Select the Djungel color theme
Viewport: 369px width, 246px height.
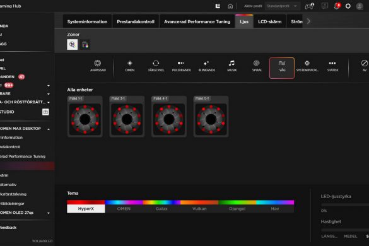[237, 206]
